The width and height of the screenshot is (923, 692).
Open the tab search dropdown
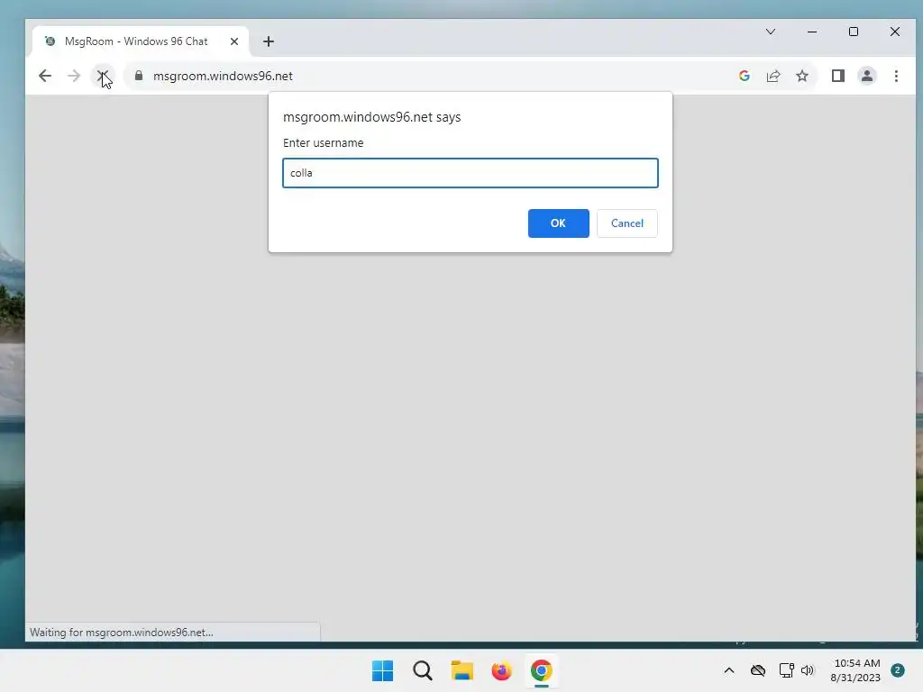[x=771, y=32]
